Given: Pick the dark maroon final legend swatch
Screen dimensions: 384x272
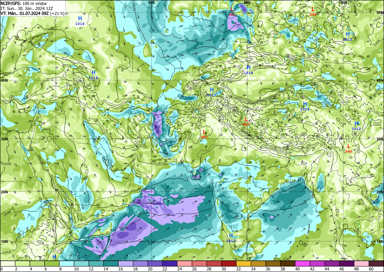Looking at the screenshot, I should pos(376,264).
